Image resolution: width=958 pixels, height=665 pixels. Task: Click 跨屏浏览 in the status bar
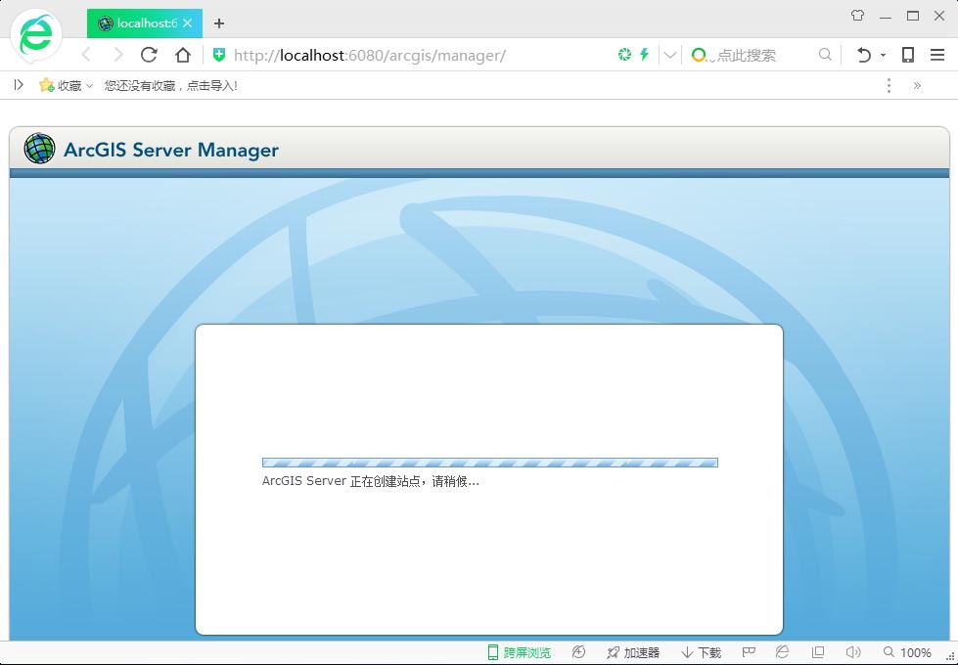(x=520, y=653)
